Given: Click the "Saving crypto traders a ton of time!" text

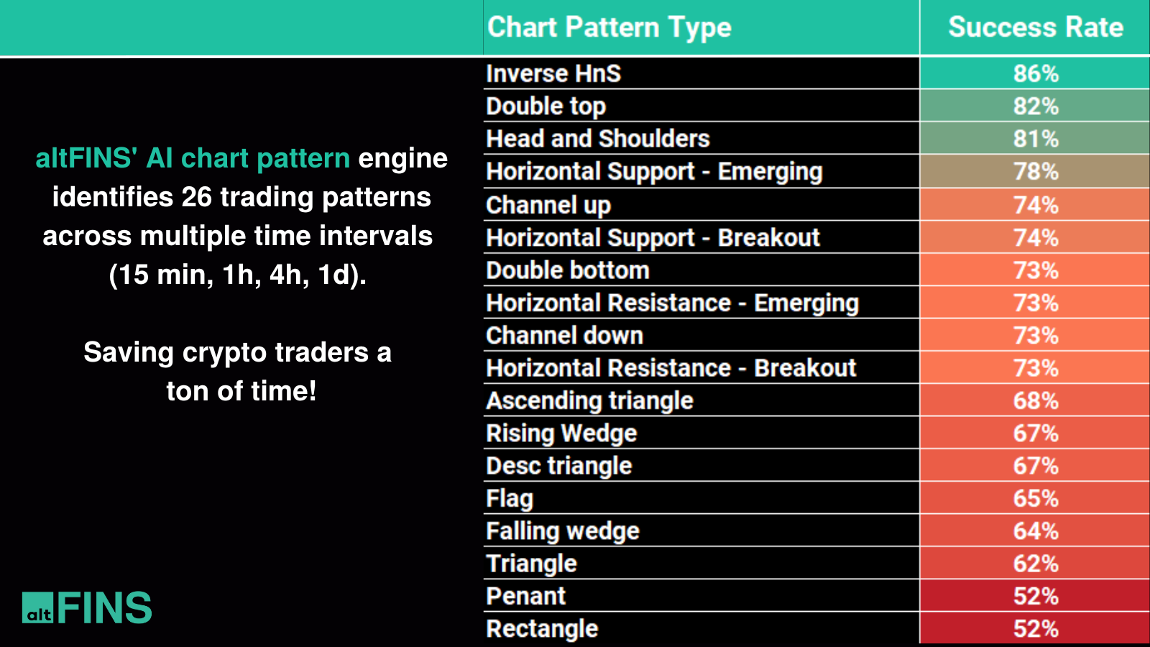Looking at the screenshot, I should 239,372.
